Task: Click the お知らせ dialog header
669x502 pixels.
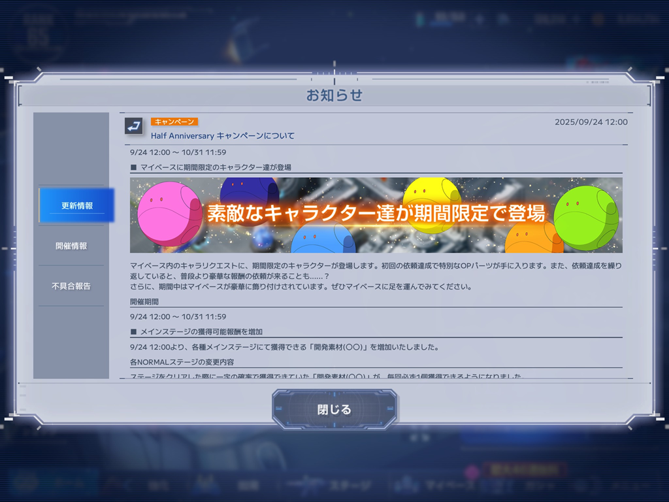Action: [334, 95]
